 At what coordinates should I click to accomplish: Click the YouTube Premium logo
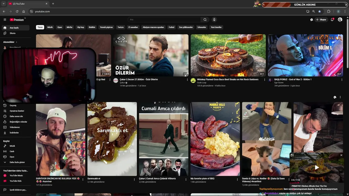coord(17,20)
